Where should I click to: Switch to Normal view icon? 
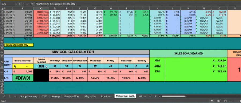click(212, 101)
